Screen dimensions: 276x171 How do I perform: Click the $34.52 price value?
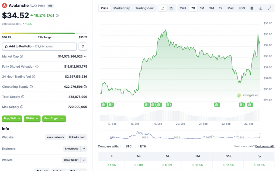pos(15,15)
